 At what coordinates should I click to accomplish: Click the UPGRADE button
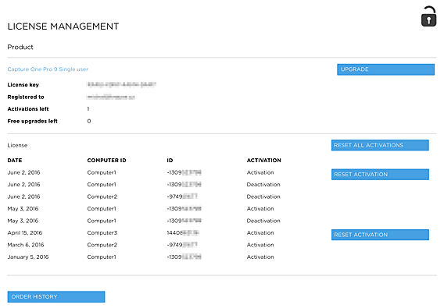coord(385,69)
